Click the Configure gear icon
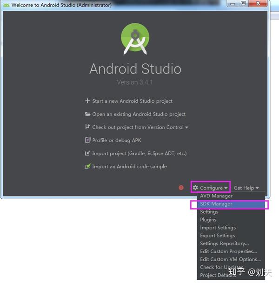The image size is (279, 284). (195, 188)
